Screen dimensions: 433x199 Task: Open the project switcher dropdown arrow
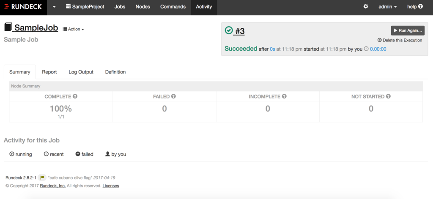click(x=54, y=7)
